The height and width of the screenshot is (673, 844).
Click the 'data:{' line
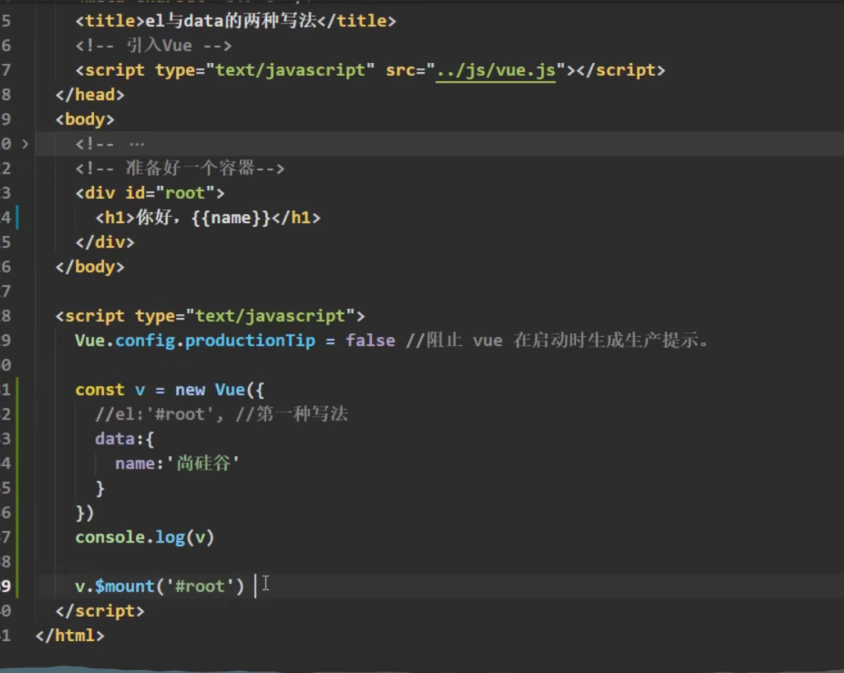coord(125,439)
